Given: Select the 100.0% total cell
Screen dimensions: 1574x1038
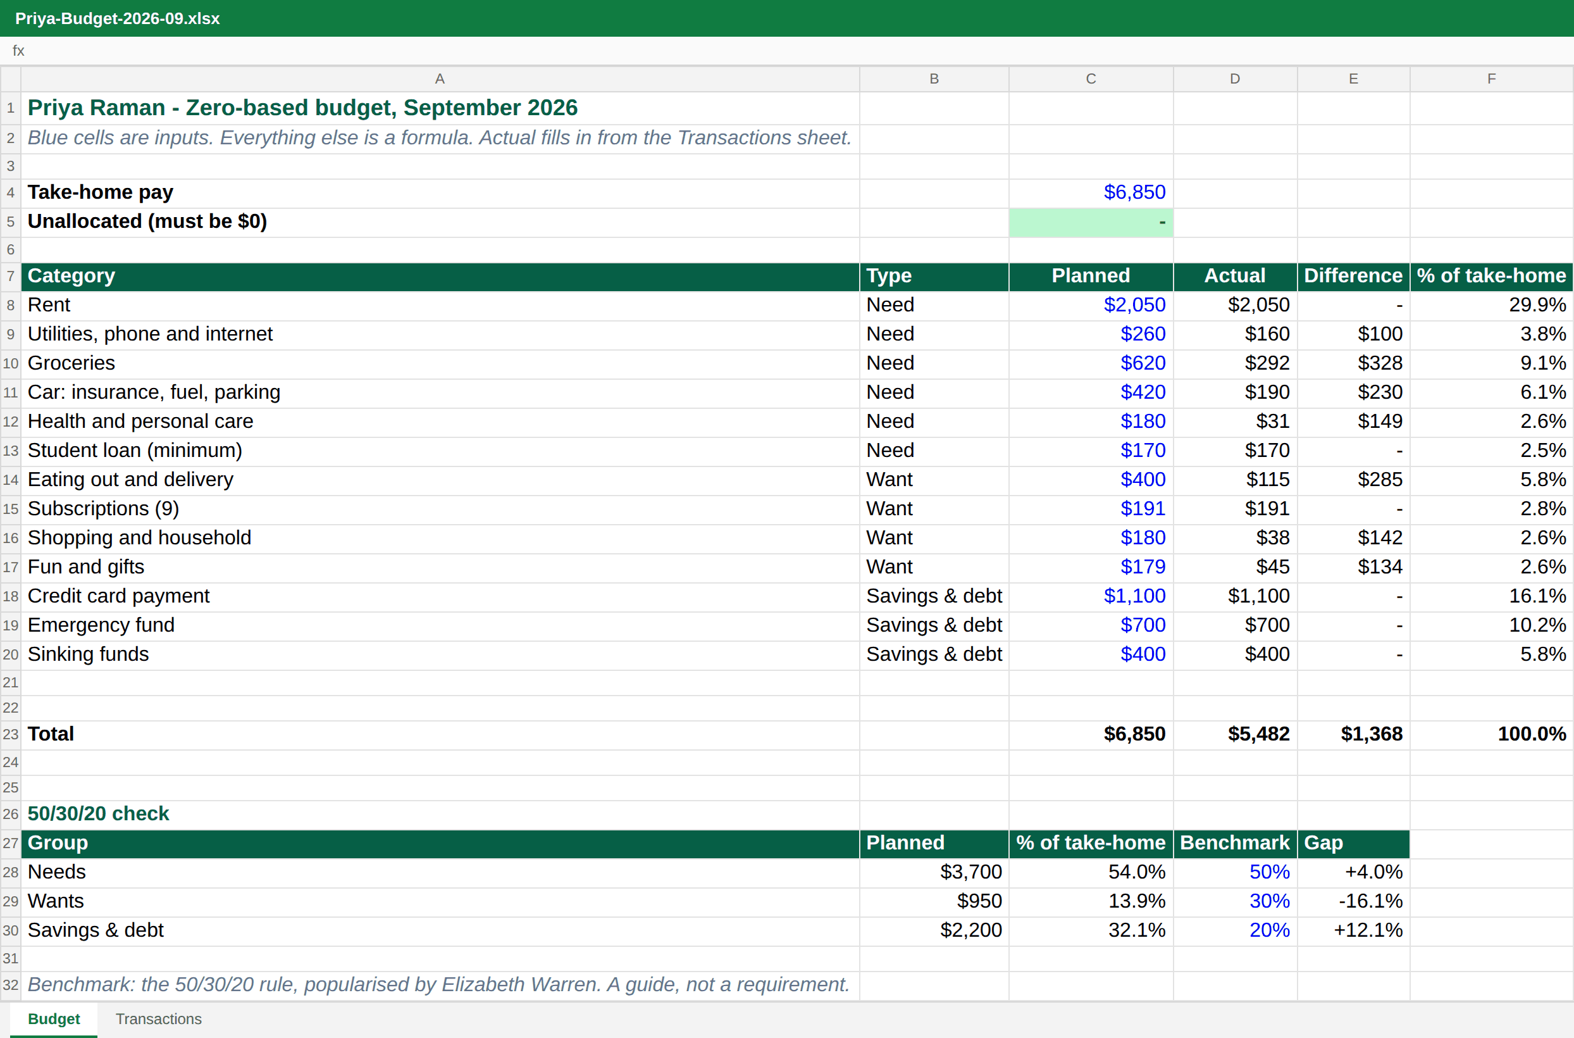Looking at the screenshot, I should 1491,734.
